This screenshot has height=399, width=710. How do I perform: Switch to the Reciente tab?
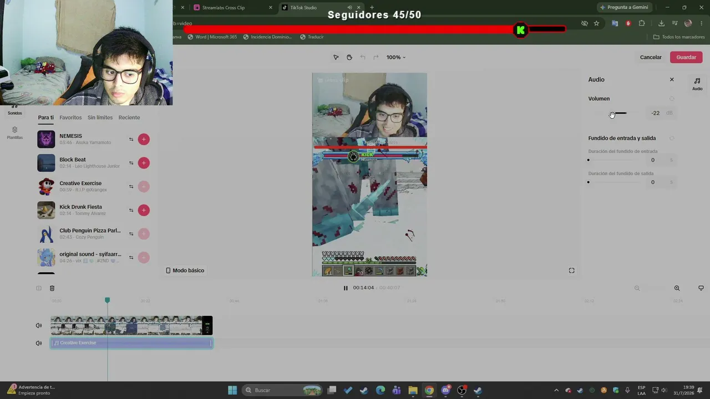pyautogui.click(x=129, y=117)
